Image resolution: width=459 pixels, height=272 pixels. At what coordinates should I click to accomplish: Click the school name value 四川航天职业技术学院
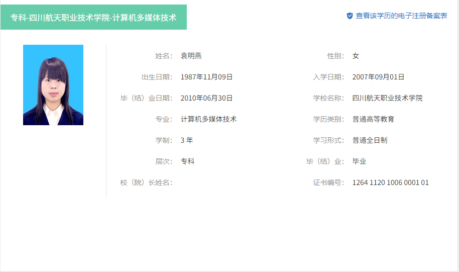click(x=387, y=98)
